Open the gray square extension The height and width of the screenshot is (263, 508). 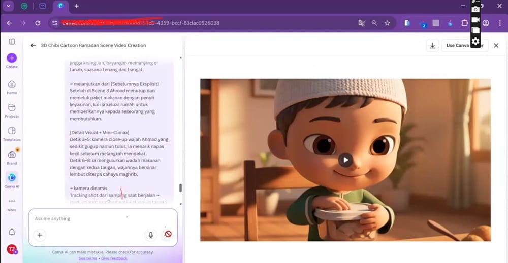click(436, 23)
